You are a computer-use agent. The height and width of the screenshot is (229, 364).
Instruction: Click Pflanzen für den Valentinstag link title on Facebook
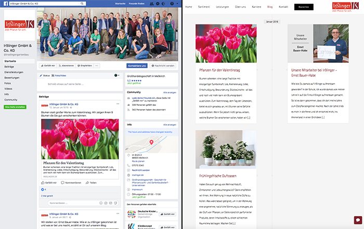(x=63, y=163)
